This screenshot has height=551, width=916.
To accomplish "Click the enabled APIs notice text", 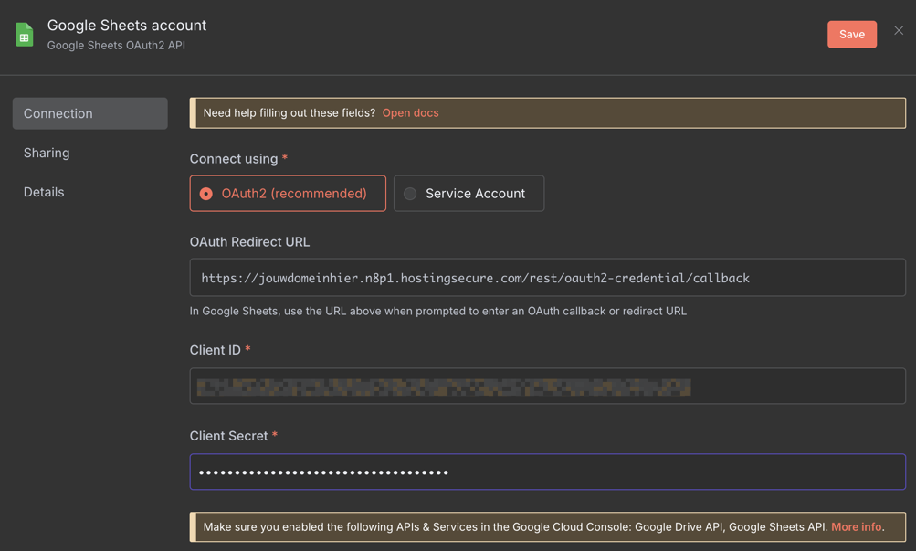I will [x=515, y=526].
